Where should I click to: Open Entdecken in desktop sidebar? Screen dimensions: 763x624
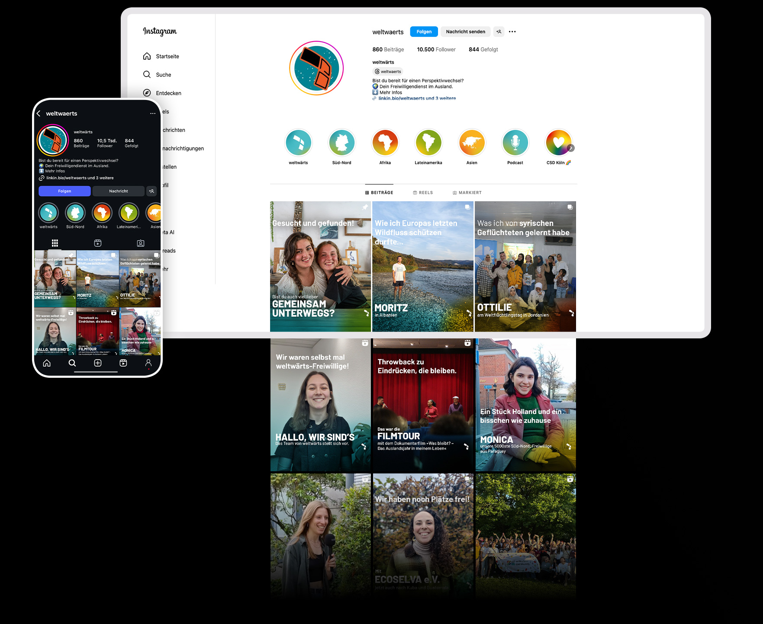pyautogui.click(x=162, y=93)
